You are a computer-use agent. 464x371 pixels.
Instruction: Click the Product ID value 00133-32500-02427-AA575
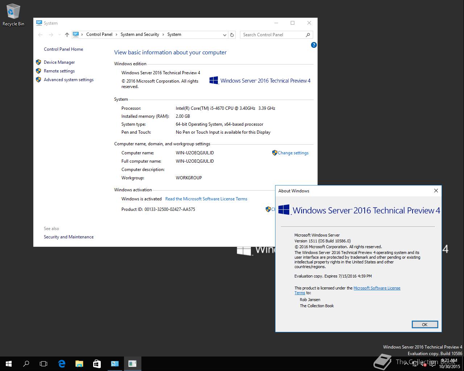(x=170, y=209)
